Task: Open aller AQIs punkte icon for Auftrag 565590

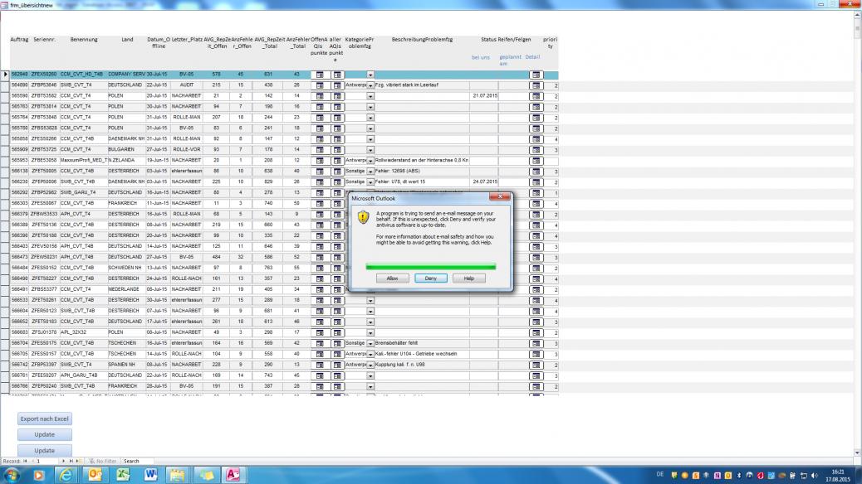Action: pyautogui.click(x=337, y=96)
